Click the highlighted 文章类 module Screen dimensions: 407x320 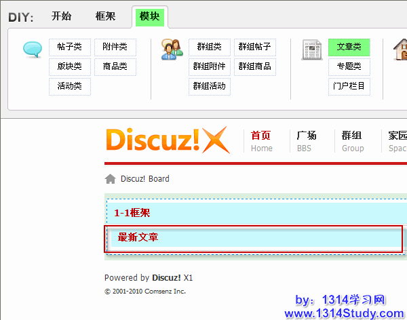point(349,47)
